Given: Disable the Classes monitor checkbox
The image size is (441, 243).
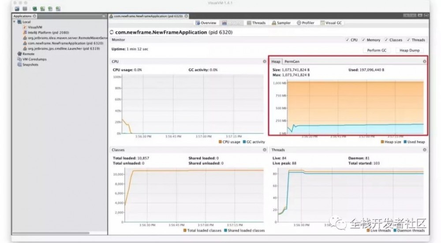Looking at the screenshot, I should 386,40.
